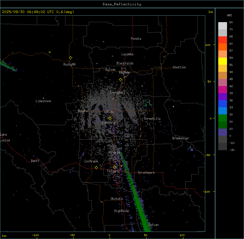
Task: Click the Lake Louise label
Action: click(x=5, y=137)
